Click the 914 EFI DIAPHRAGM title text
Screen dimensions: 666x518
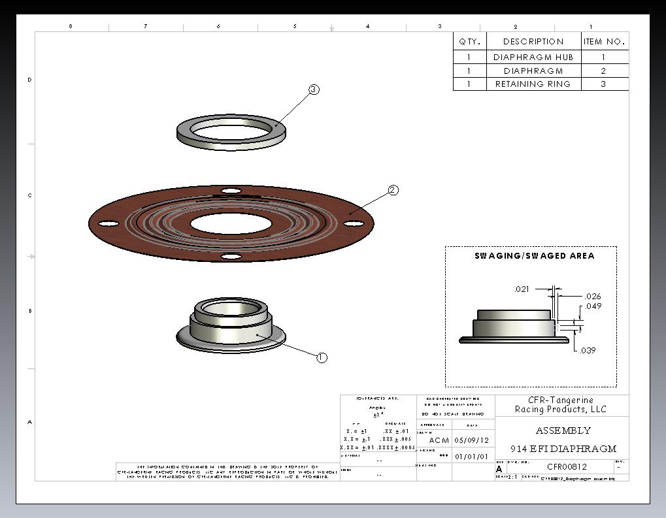coord(563,449)
